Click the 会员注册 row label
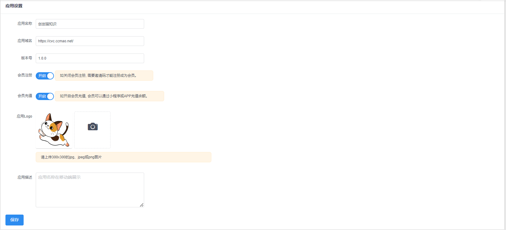 click(25, 75)
